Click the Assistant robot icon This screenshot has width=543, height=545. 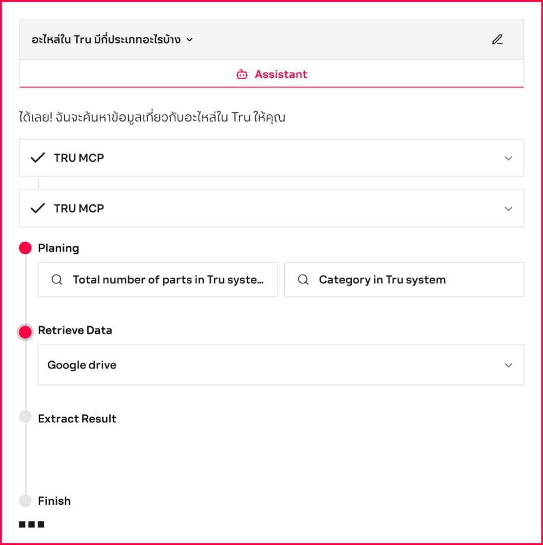(242, 74)
